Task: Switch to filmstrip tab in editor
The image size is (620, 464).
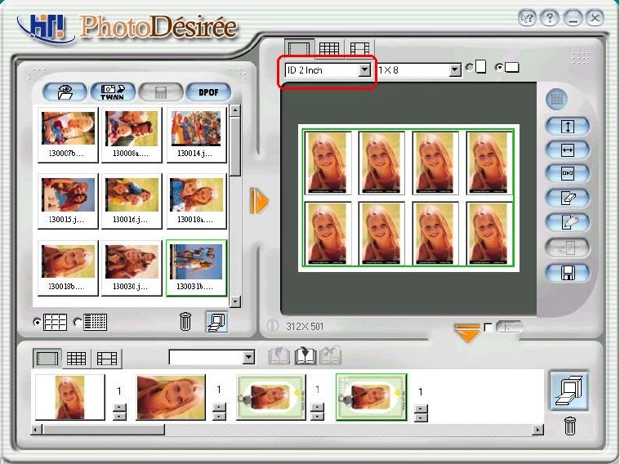Action: 359,49
